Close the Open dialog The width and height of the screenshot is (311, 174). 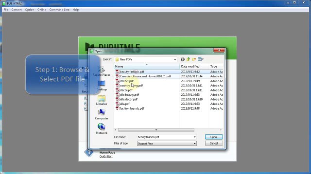point(219,50)
